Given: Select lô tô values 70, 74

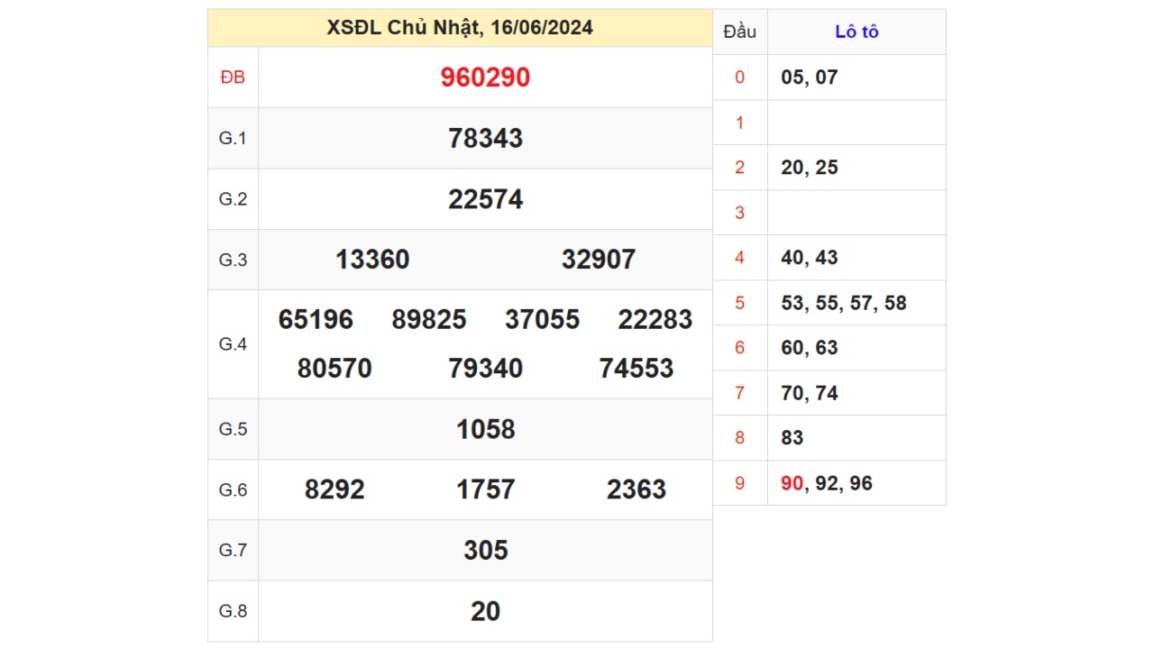Looking at the screenshot, I should pos(809,393).
